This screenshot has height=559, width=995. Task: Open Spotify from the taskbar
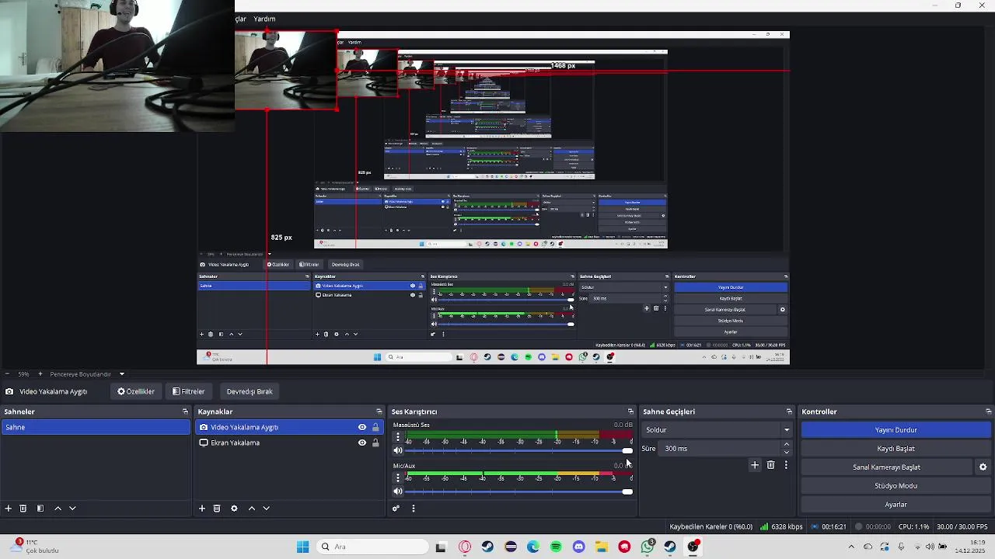click(556, 547)
